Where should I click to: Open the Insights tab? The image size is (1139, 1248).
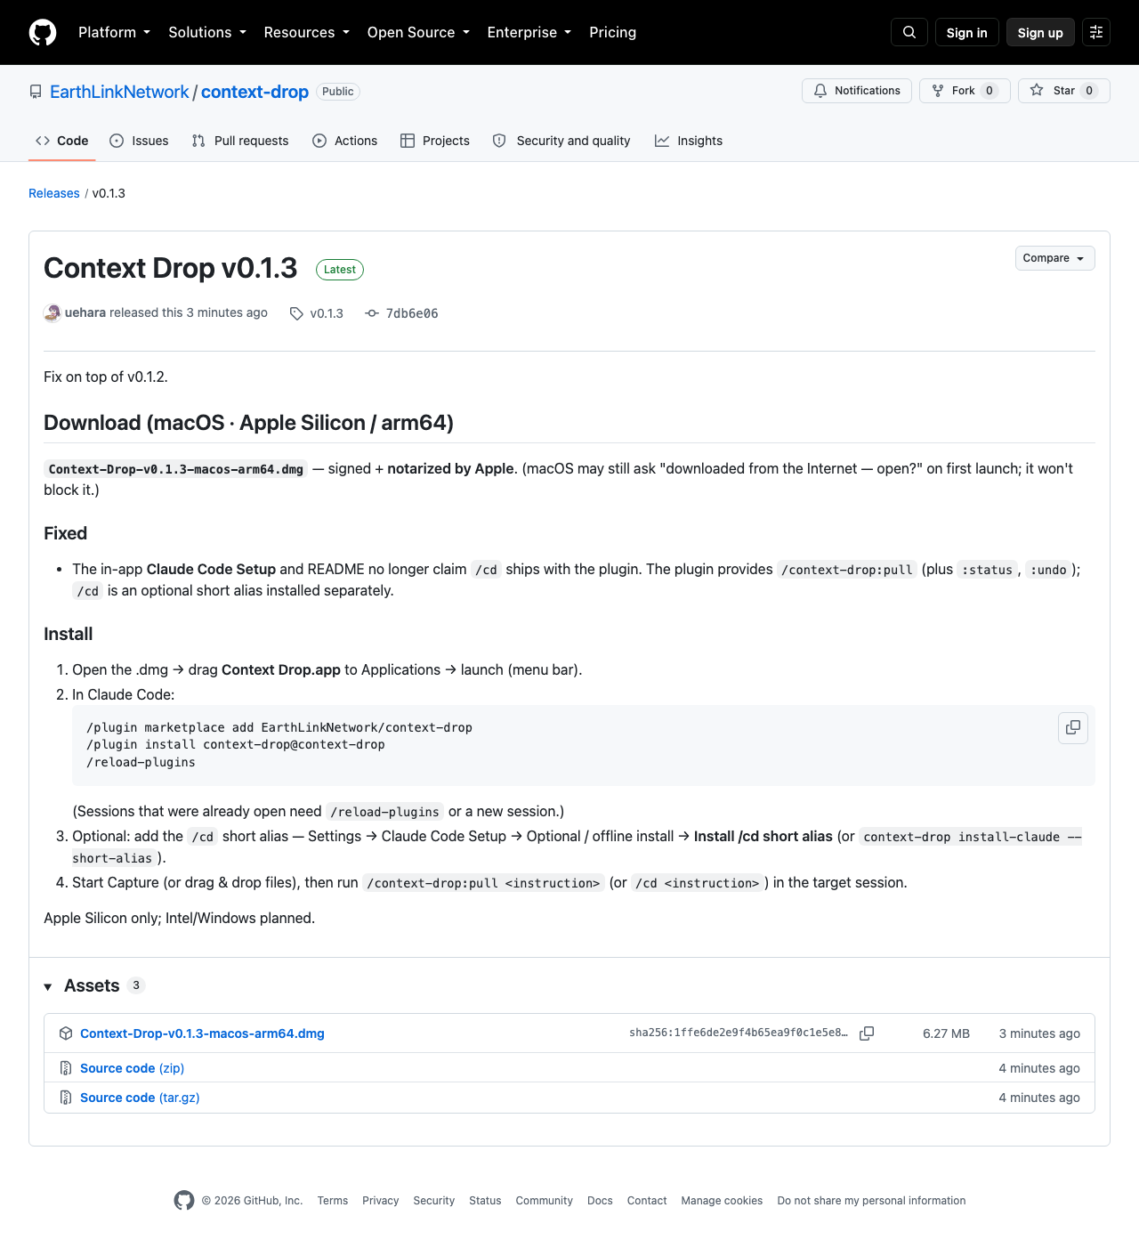pos(689,141)
